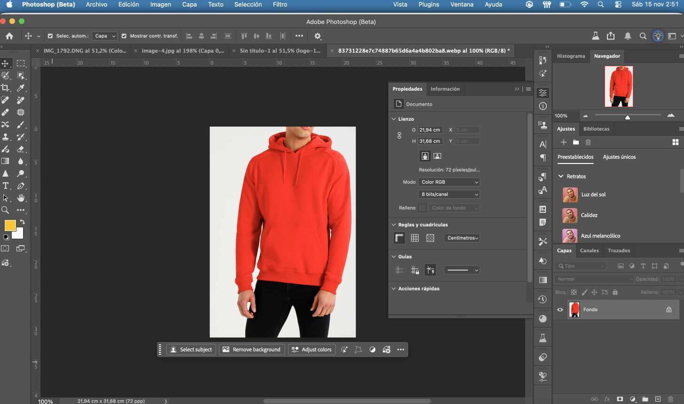Uncheck Mostrar contr. transf. option
Viewport: 684px width, 404px height.
(124, 36)
